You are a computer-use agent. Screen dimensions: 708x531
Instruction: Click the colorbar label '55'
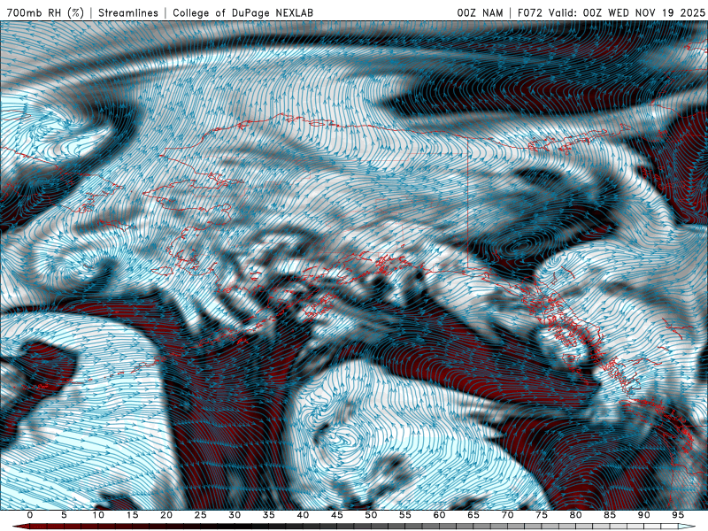pos(405,515)
